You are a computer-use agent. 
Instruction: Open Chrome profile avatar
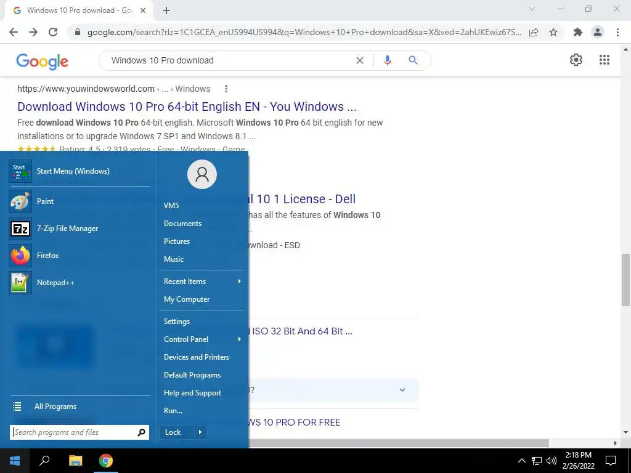(x=598, y=32)
